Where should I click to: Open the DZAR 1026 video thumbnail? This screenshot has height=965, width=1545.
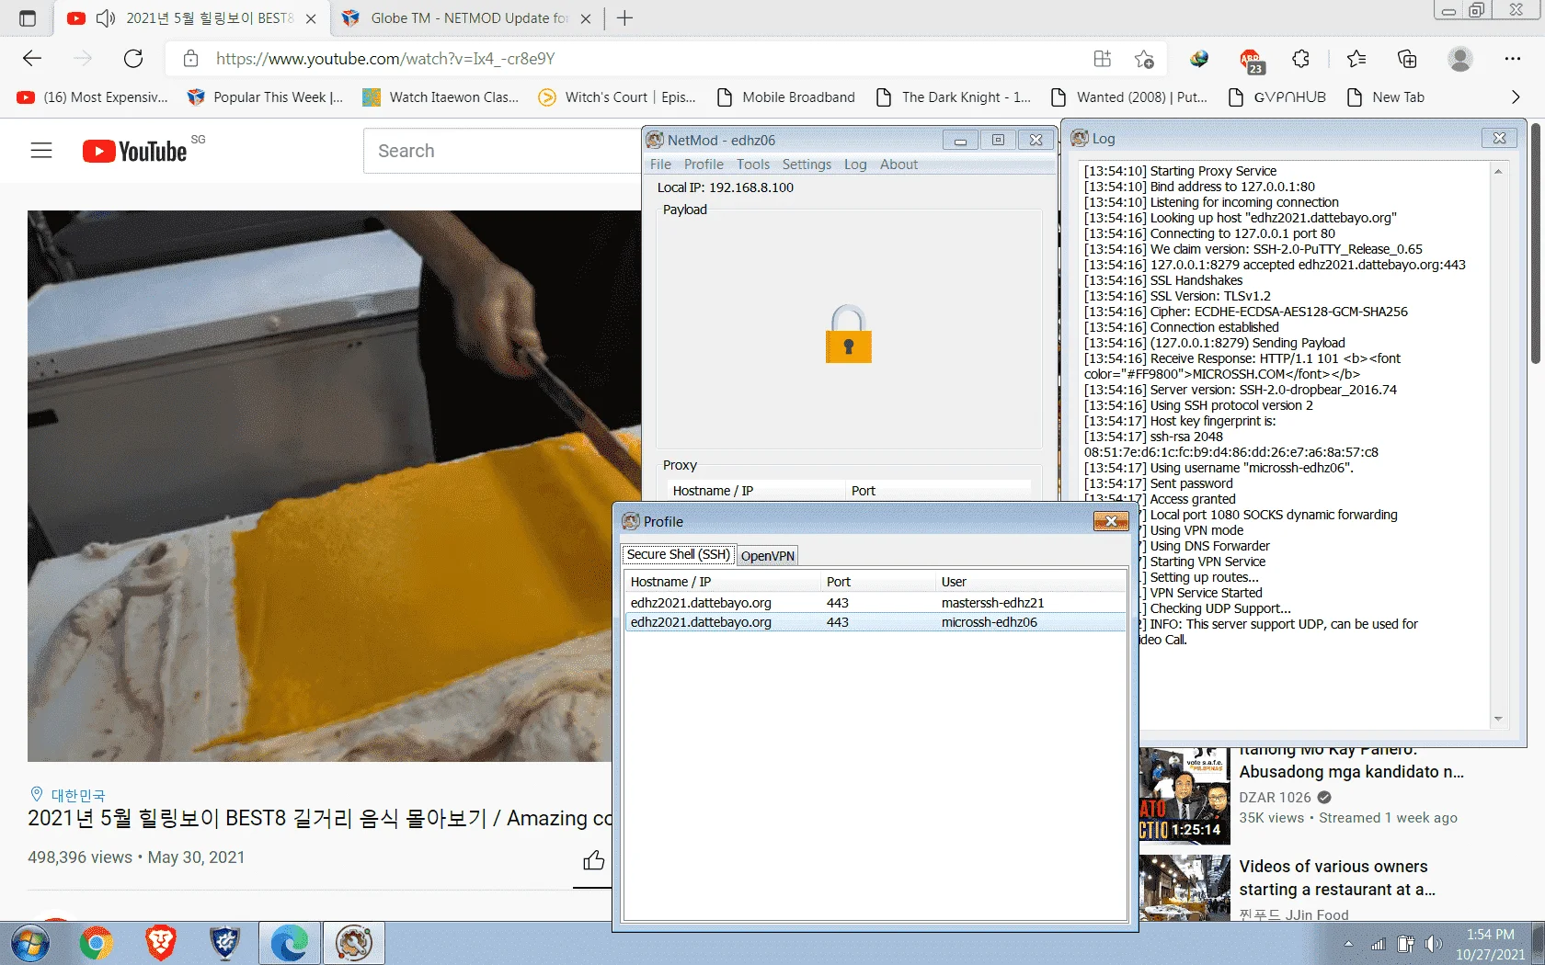pyautogui.click(x=1184, y=796)
